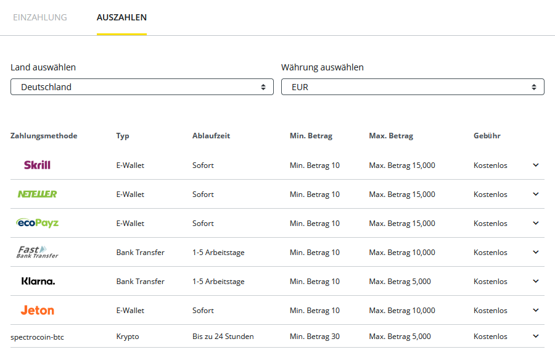The width and height of the screenshot is (555, 352).
Task: Click Sofort in the Neteller row
Action: tap(203, 195)
